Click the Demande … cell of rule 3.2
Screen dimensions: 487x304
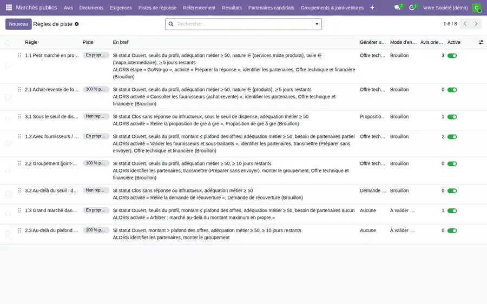point(373,190)
